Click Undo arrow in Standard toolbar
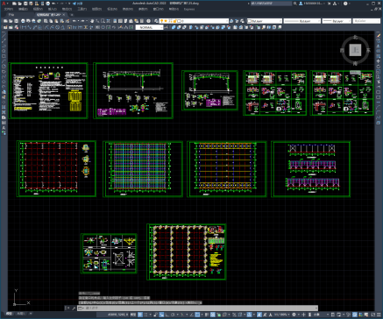The height and width of the screenshot is (319, 383). (x=74, y=21)
